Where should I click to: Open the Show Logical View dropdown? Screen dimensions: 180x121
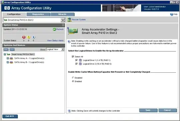click(x=55, y=49)
